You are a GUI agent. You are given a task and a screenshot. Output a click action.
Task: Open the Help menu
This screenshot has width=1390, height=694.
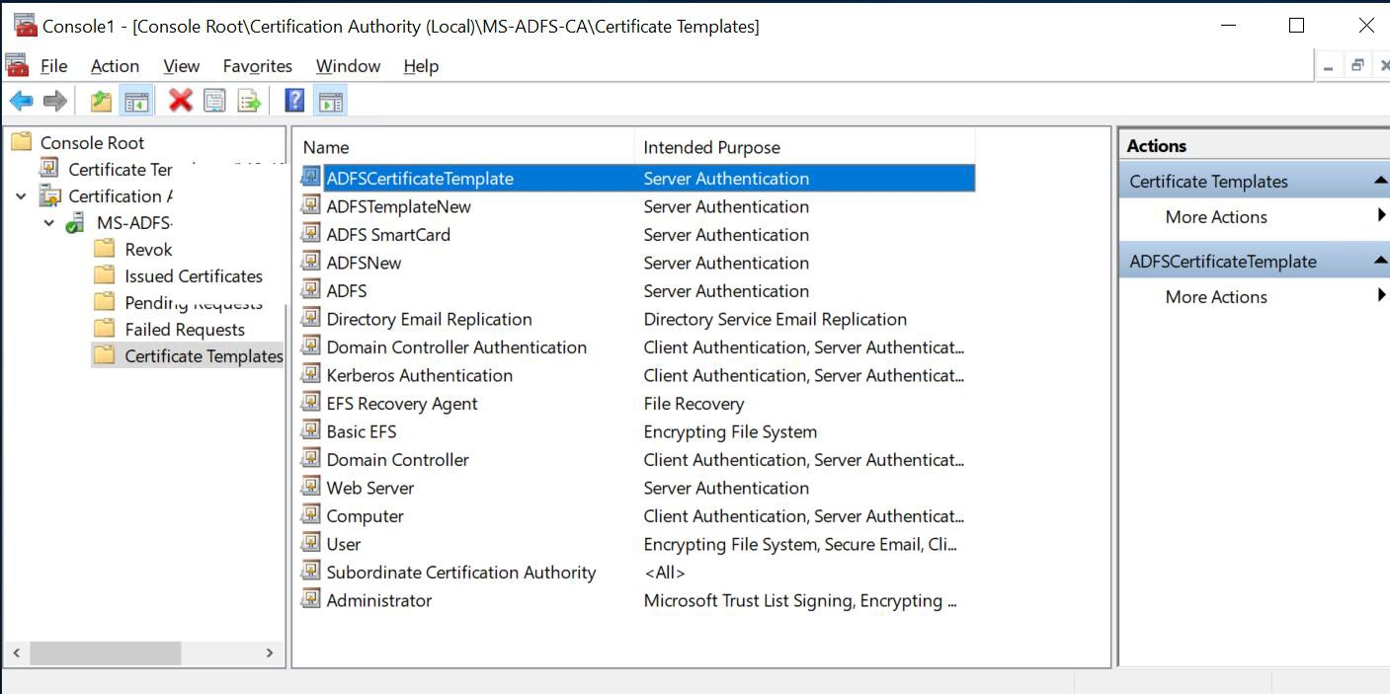[x=421, y=66]
